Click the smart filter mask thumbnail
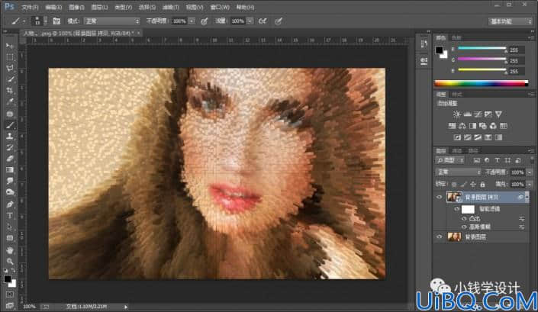This screenshot has height=312, width=538. [468, 209]
